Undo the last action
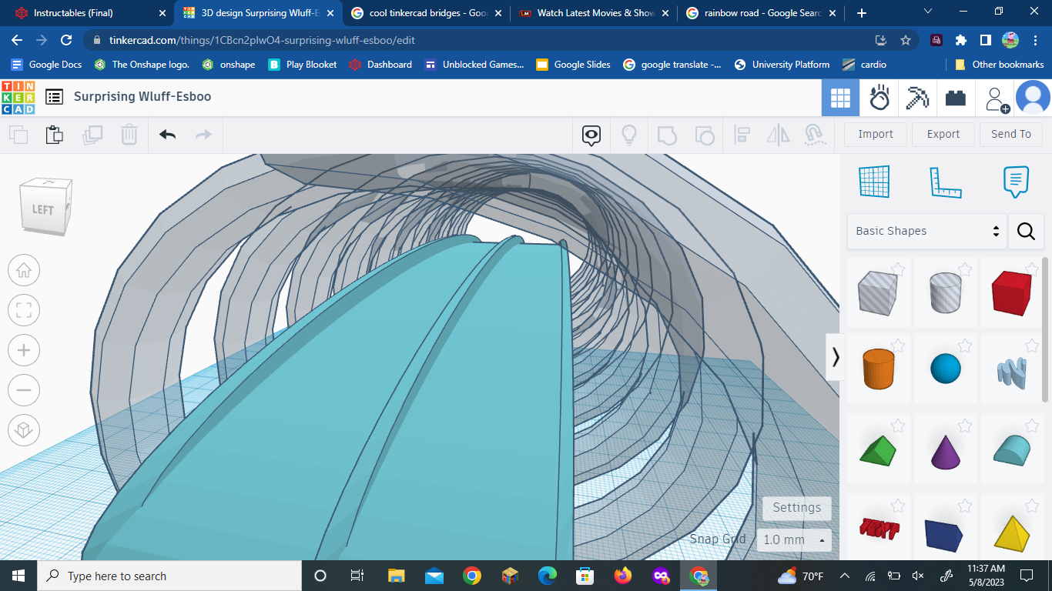The image size is (1052, 591). 166,134
